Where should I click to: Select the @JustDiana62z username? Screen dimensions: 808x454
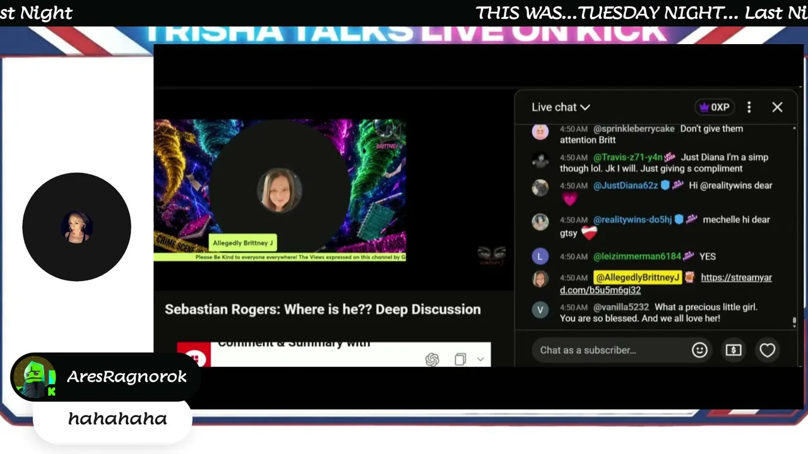point(626,185)
